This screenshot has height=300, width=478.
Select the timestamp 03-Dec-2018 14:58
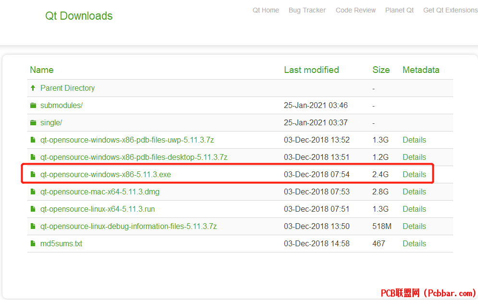pos(317,244)
